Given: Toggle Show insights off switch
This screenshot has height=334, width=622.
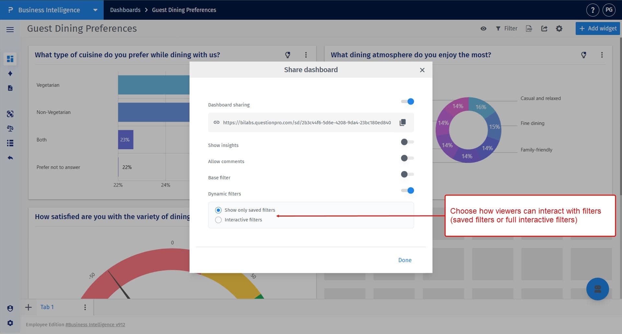Looking at the screenshot, I should (x=407, y=142).
